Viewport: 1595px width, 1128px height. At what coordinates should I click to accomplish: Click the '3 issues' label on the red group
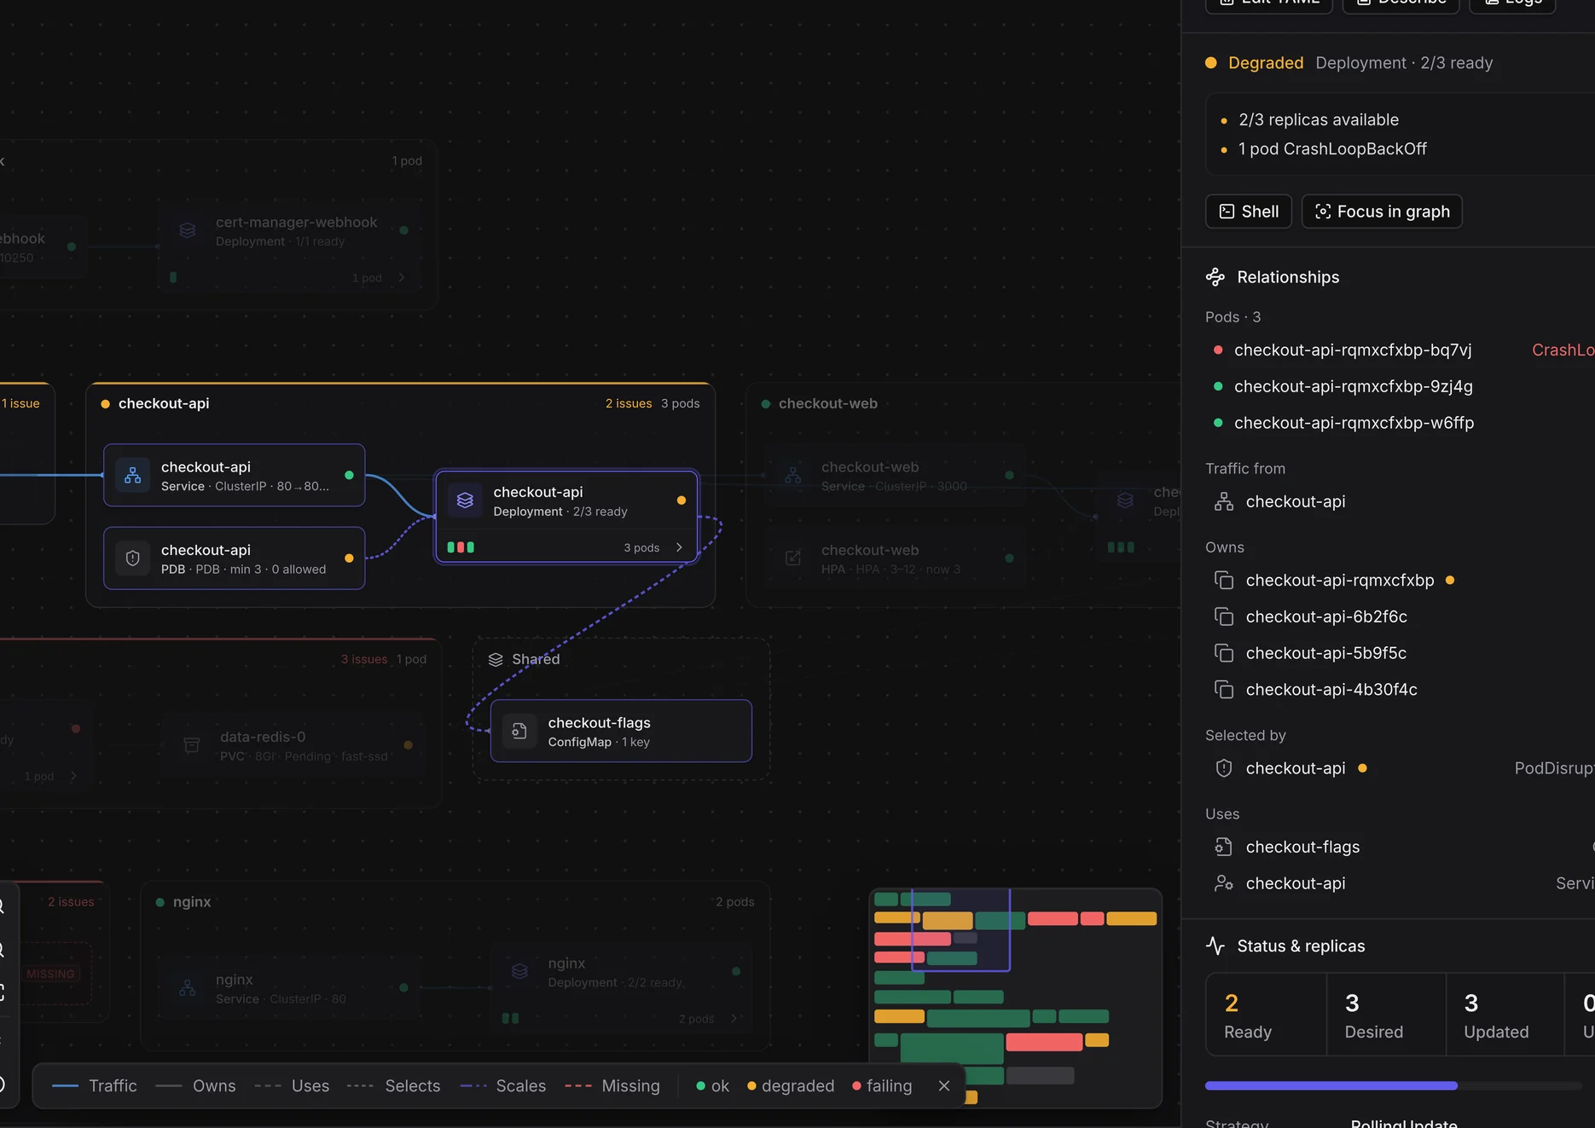coord(364,659)
